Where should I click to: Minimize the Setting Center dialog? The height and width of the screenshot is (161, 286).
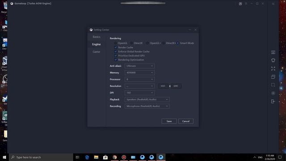190,30
